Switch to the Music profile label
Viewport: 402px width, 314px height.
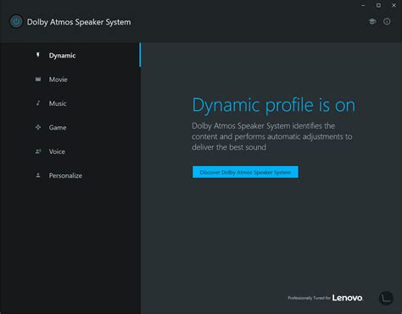(x=58, y=103)
